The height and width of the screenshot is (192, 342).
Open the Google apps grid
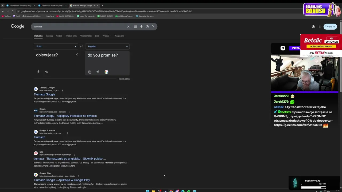click(x=320, y=27)
